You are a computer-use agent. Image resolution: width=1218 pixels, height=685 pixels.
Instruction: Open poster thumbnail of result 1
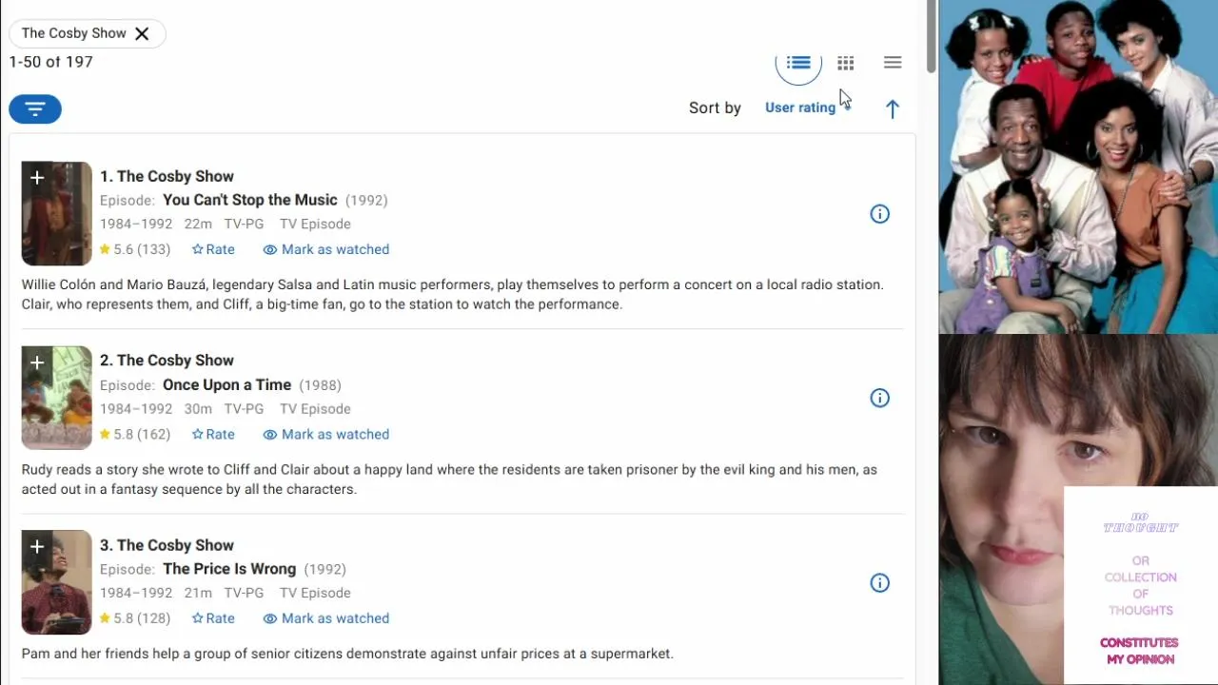coord(57,213)
